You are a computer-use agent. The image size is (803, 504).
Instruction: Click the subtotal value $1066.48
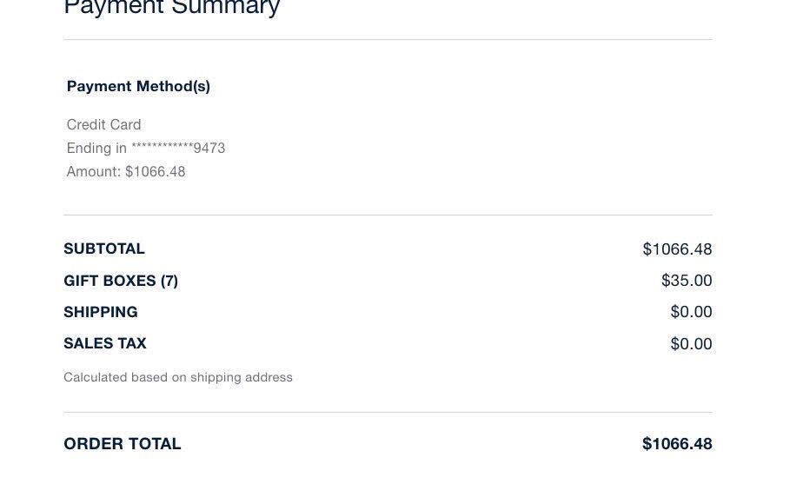pyautogui.click(x=677, y=249)
